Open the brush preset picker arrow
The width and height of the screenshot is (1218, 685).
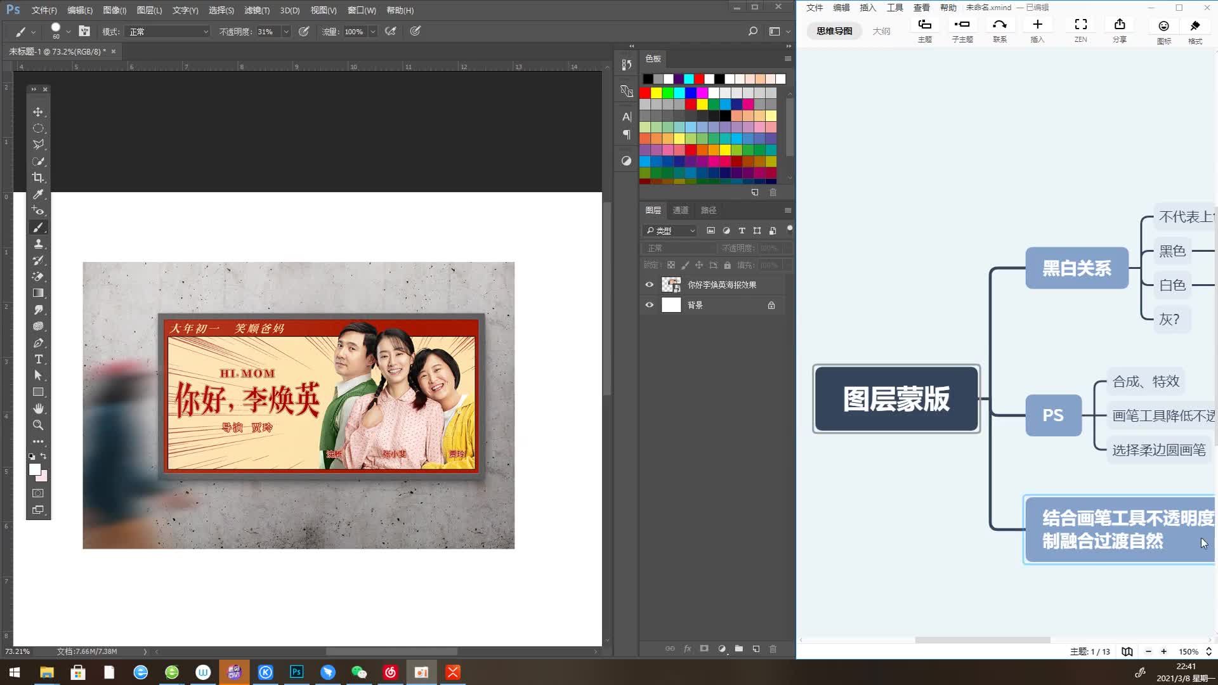[x=68, y=32]
